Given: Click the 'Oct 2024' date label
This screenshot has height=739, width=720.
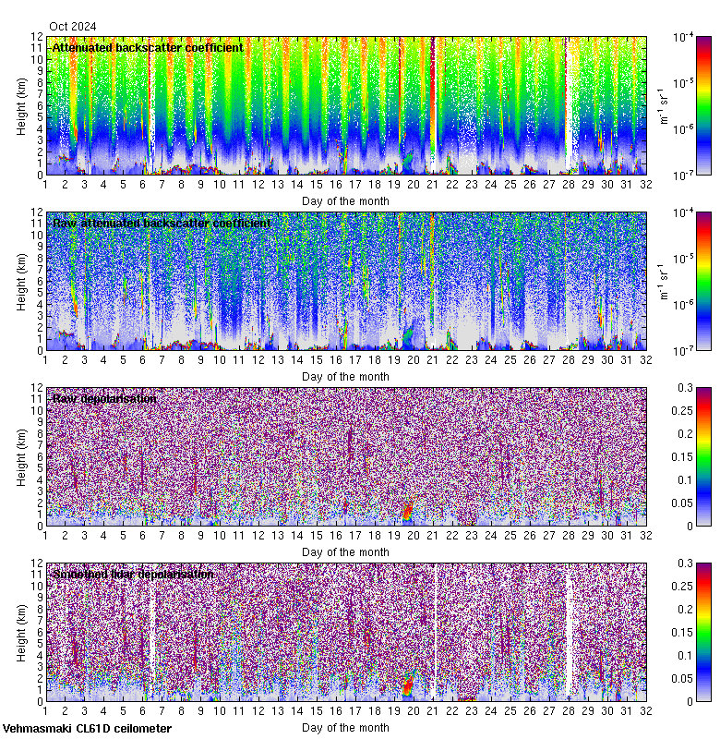Looking at the screenshot, I should pyautogui.click(x=73, y=27).
